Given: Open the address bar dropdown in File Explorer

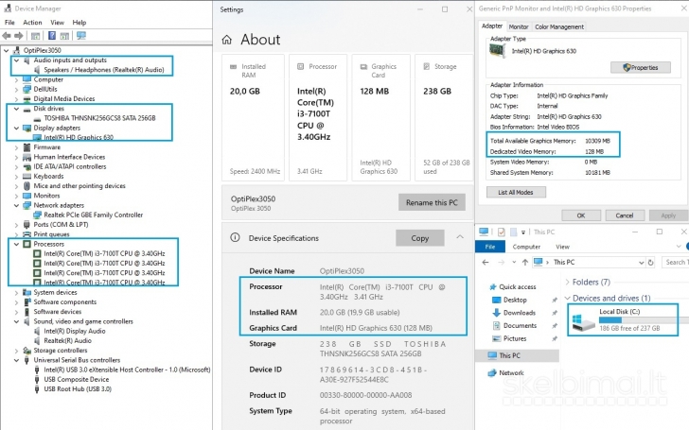Looking at the screenshot, I should point(641,263).
